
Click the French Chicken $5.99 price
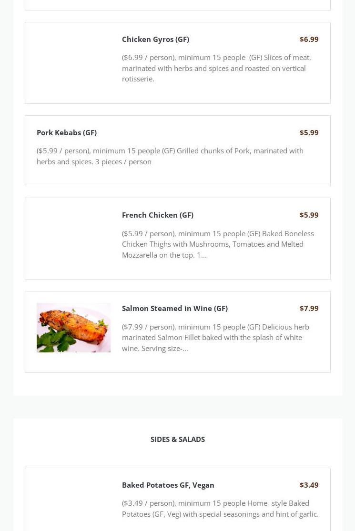tap(309, 215)
